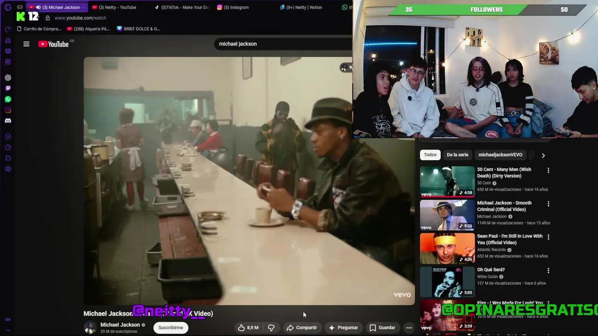The image size is (598, 336).
Task: Open options menu for Sean Paul video
Action: pyautogui.click(x=548, y=237)
